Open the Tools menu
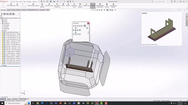 pyautogui.click(x=24, y=2)
